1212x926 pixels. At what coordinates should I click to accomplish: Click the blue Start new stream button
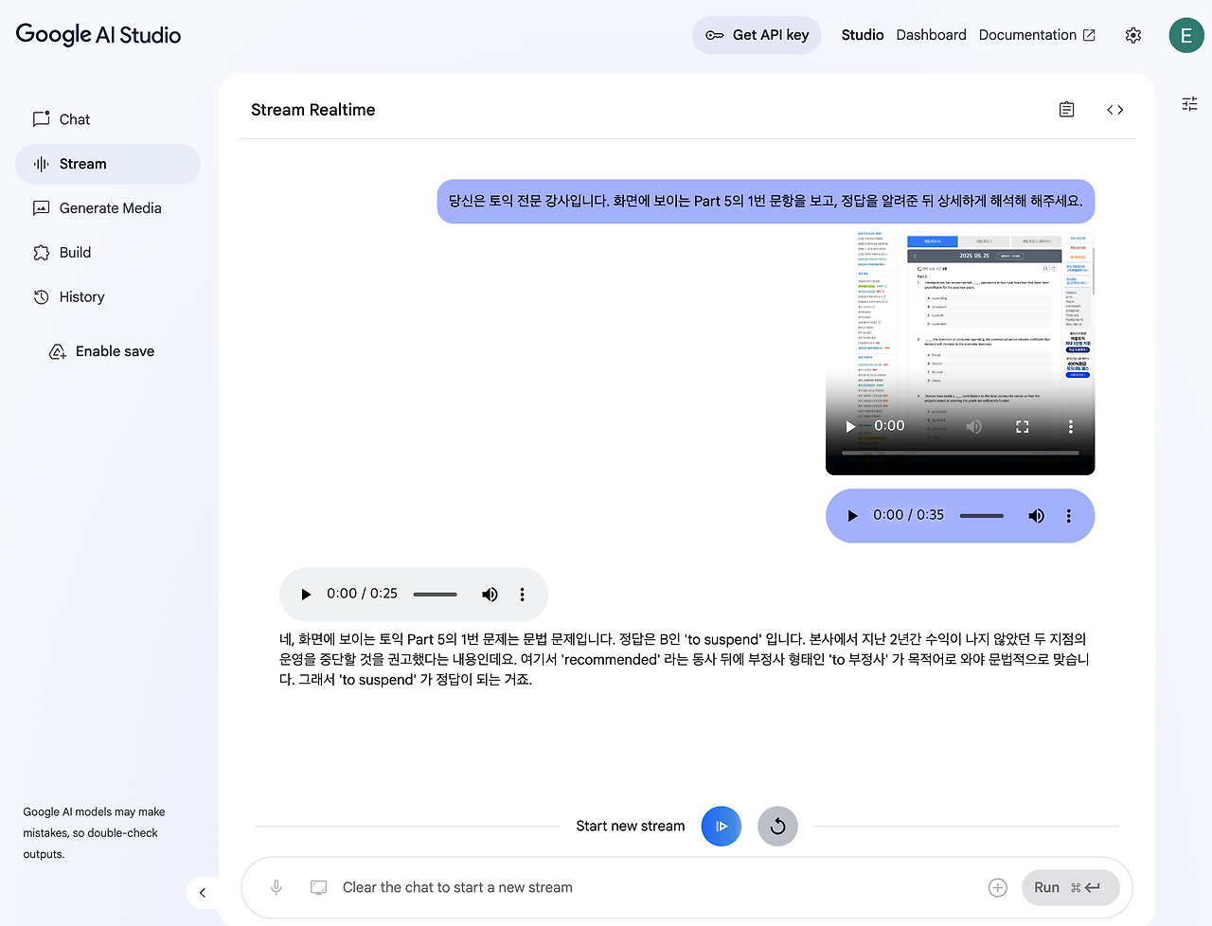(722, 827)
